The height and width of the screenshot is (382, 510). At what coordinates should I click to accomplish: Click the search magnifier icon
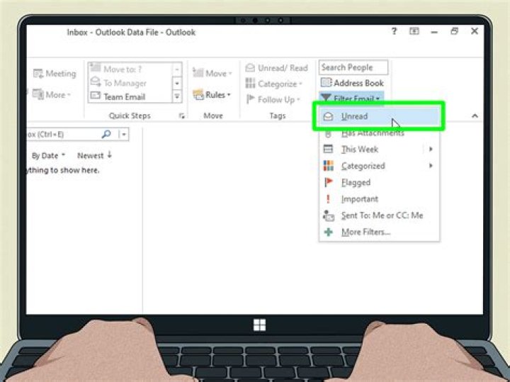click(106, 134)
